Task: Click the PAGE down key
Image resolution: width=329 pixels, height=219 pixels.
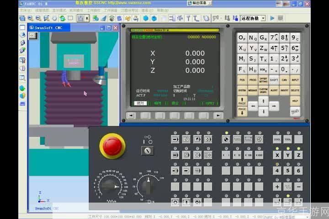Action: 242,111
